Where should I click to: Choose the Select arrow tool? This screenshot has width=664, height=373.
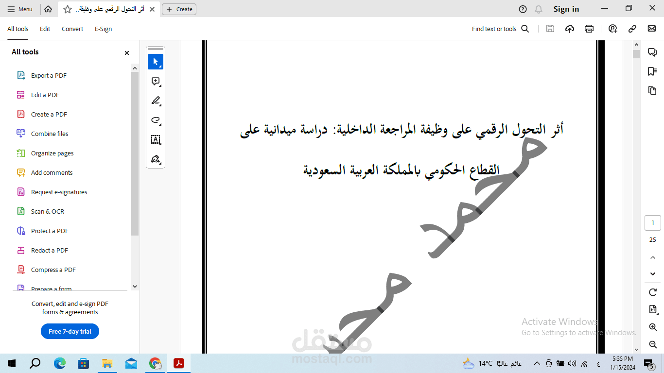[156, 62]
